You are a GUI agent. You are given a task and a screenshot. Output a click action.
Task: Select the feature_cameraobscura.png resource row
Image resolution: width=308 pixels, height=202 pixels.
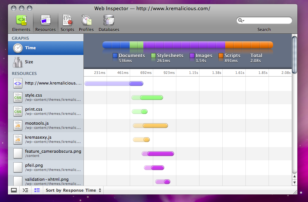tap(46, 153)
